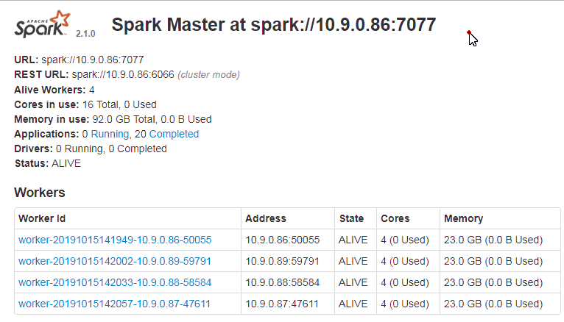Click the Apache Spark logo
Viewport: 564px width, 322px height.
[43, 26]
